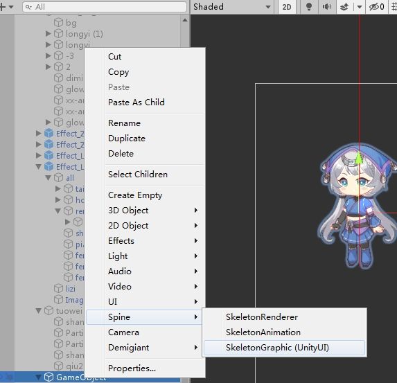
Task: Toggle the scene lighting bulb icon
Action: tap(308, 7)
